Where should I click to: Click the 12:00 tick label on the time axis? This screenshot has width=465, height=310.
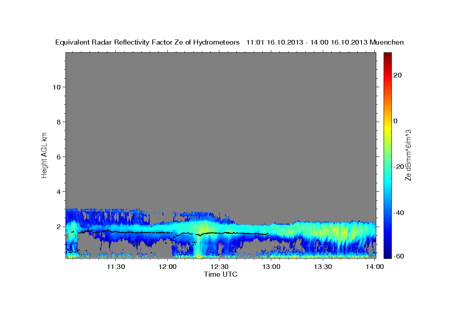[168, 267]
